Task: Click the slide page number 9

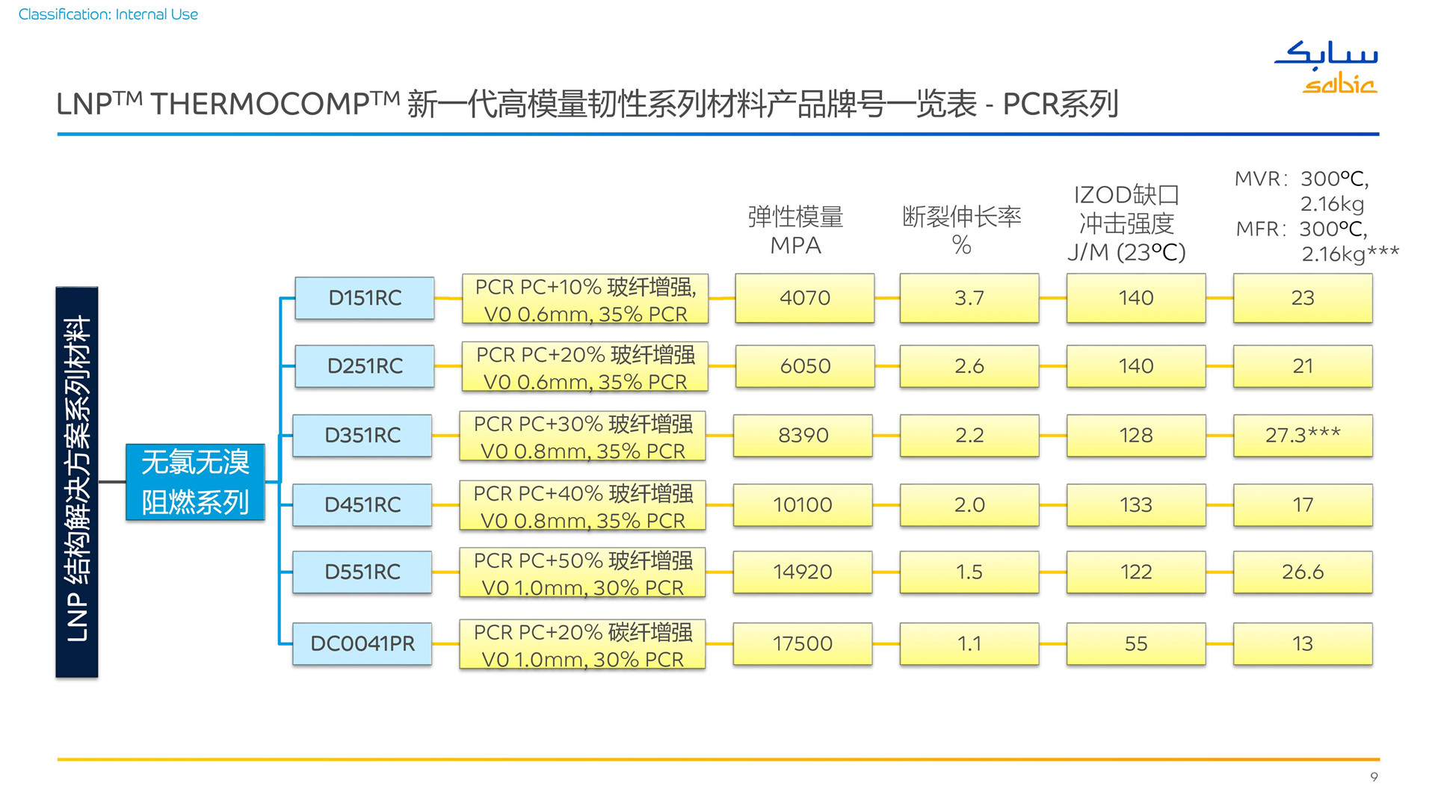Action: [1374, 777]
